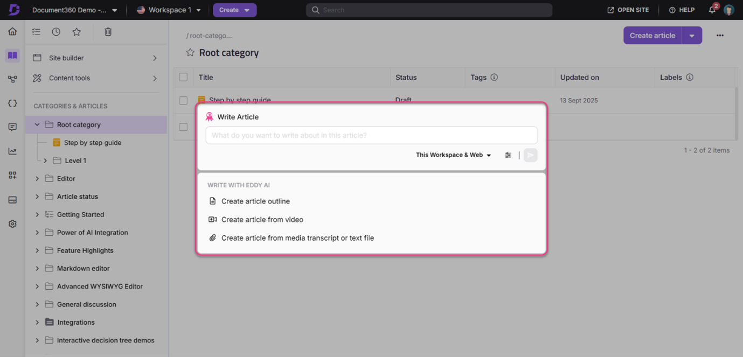Sort by the Title column header
Image resolution: width=743 pixels, height=357 pixels.
[206, 78]
